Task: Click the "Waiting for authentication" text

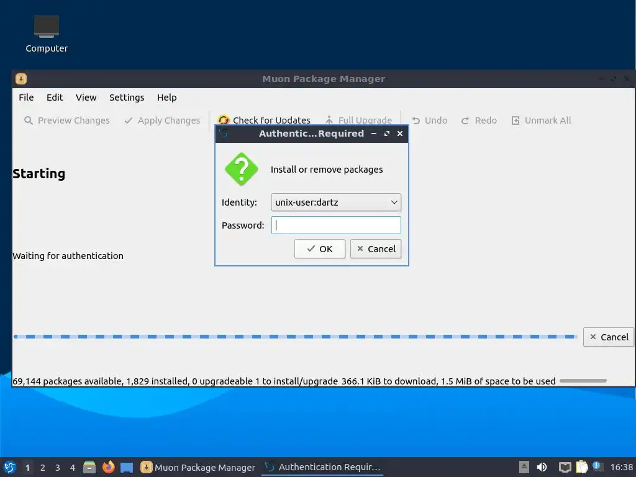Action: (68, 256)
